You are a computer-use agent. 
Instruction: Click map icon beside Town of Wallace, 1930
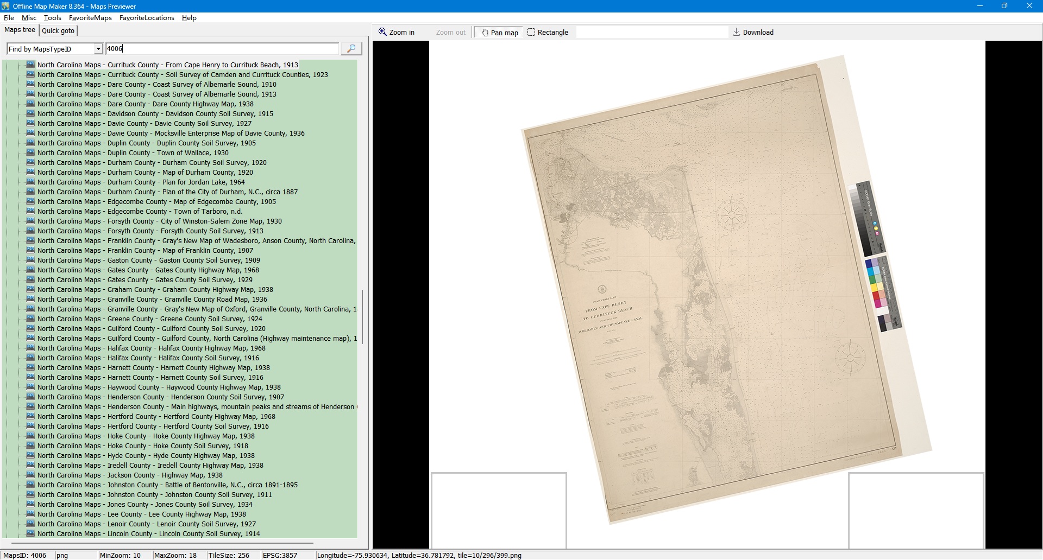(x=30, y=153)
